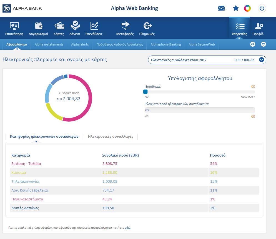Toggle the eye visibility icon

click(x=253, y=44)
